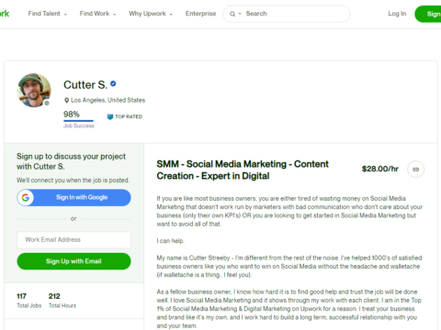The height and width of the screenshot is (330, 441).
Task: Click the location pin icon
Action: coord(66,100)
